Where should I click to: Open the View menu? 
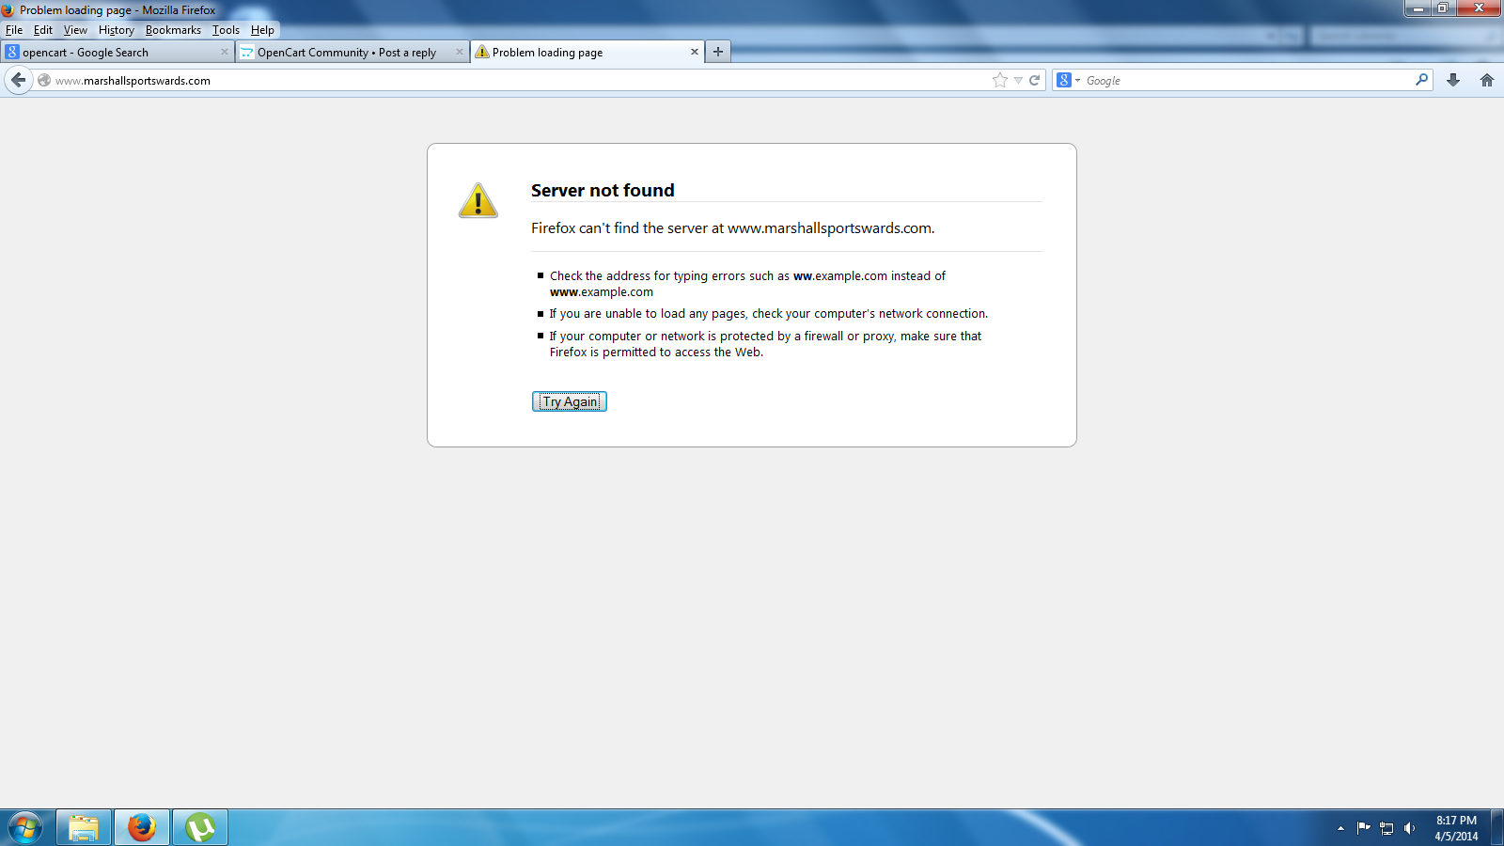pyautogui.click(x=75, y=30)
